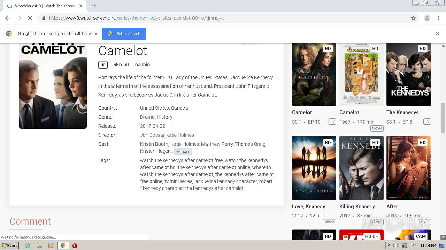This screenshot has height=250, width=446.
Task: Click director Jon Cassar link
Action: point(152,135)
